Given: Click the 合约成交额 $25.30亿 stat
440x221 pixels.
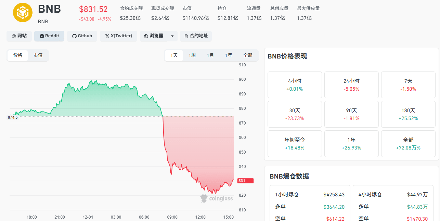Looking at the screenshot, I should pyautogui.click(x=131, y=13).
